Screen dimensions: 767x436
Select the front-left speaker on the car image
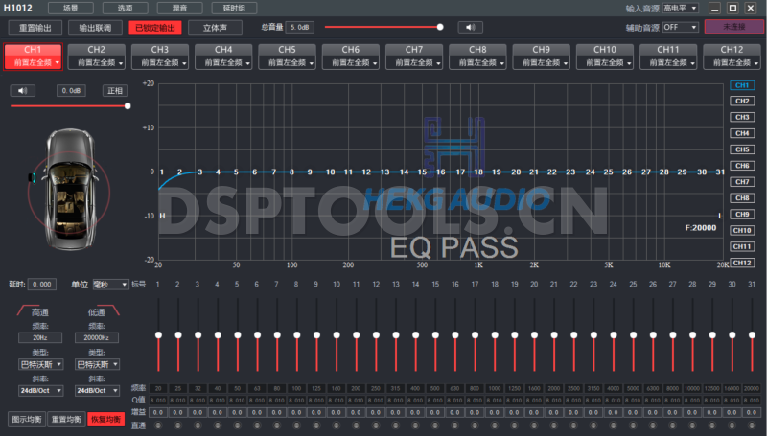click(33, 177)
